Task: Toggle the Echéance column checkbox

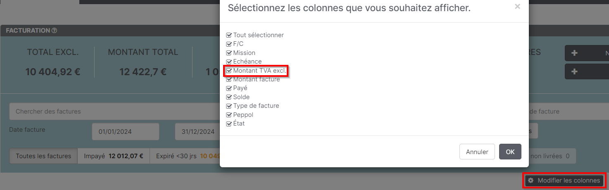Action: click(x=229, y=62)
